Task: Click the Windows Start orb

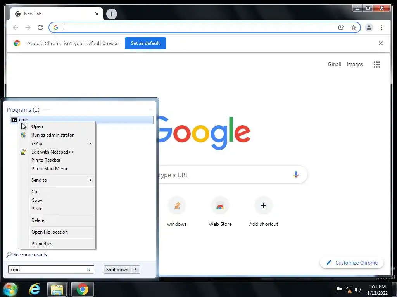Action: point(10,289)
